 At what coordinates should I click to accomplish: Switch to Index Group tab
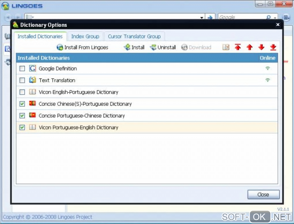click(85, 36)
